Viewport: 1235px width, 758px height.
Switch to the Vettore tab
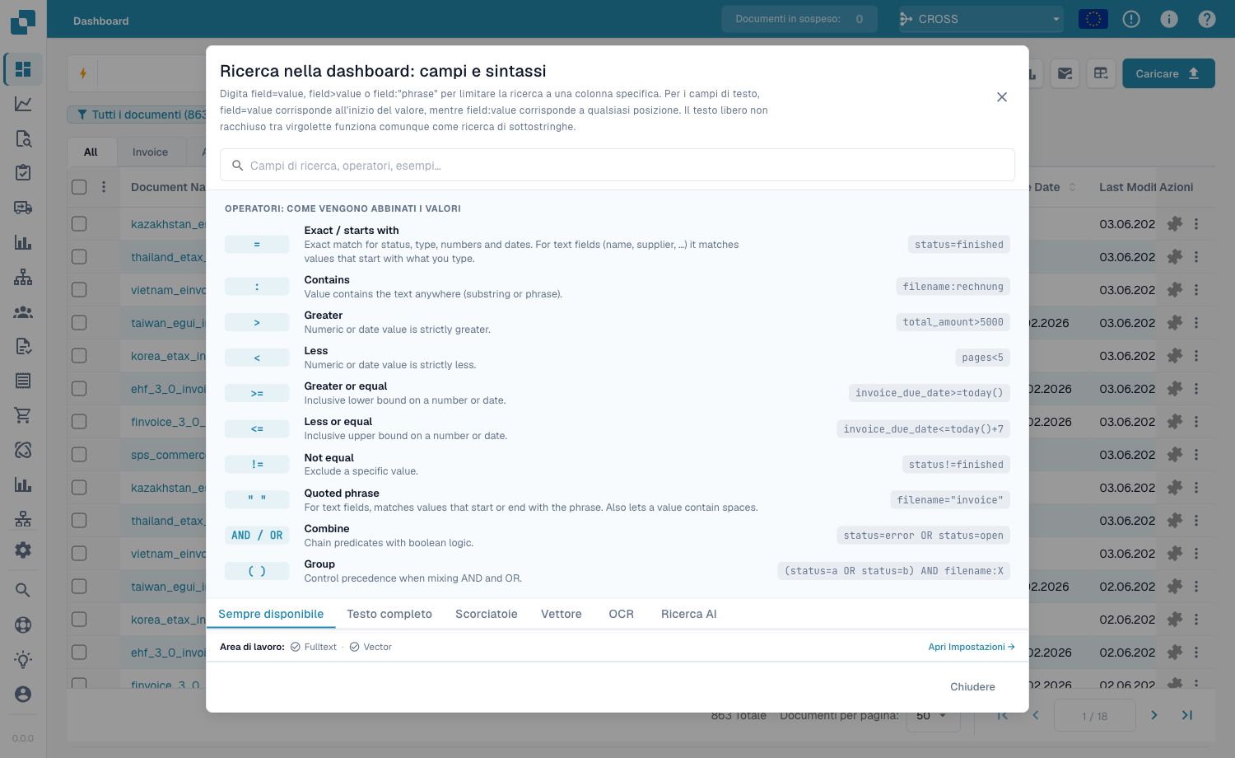pos(562,614)
